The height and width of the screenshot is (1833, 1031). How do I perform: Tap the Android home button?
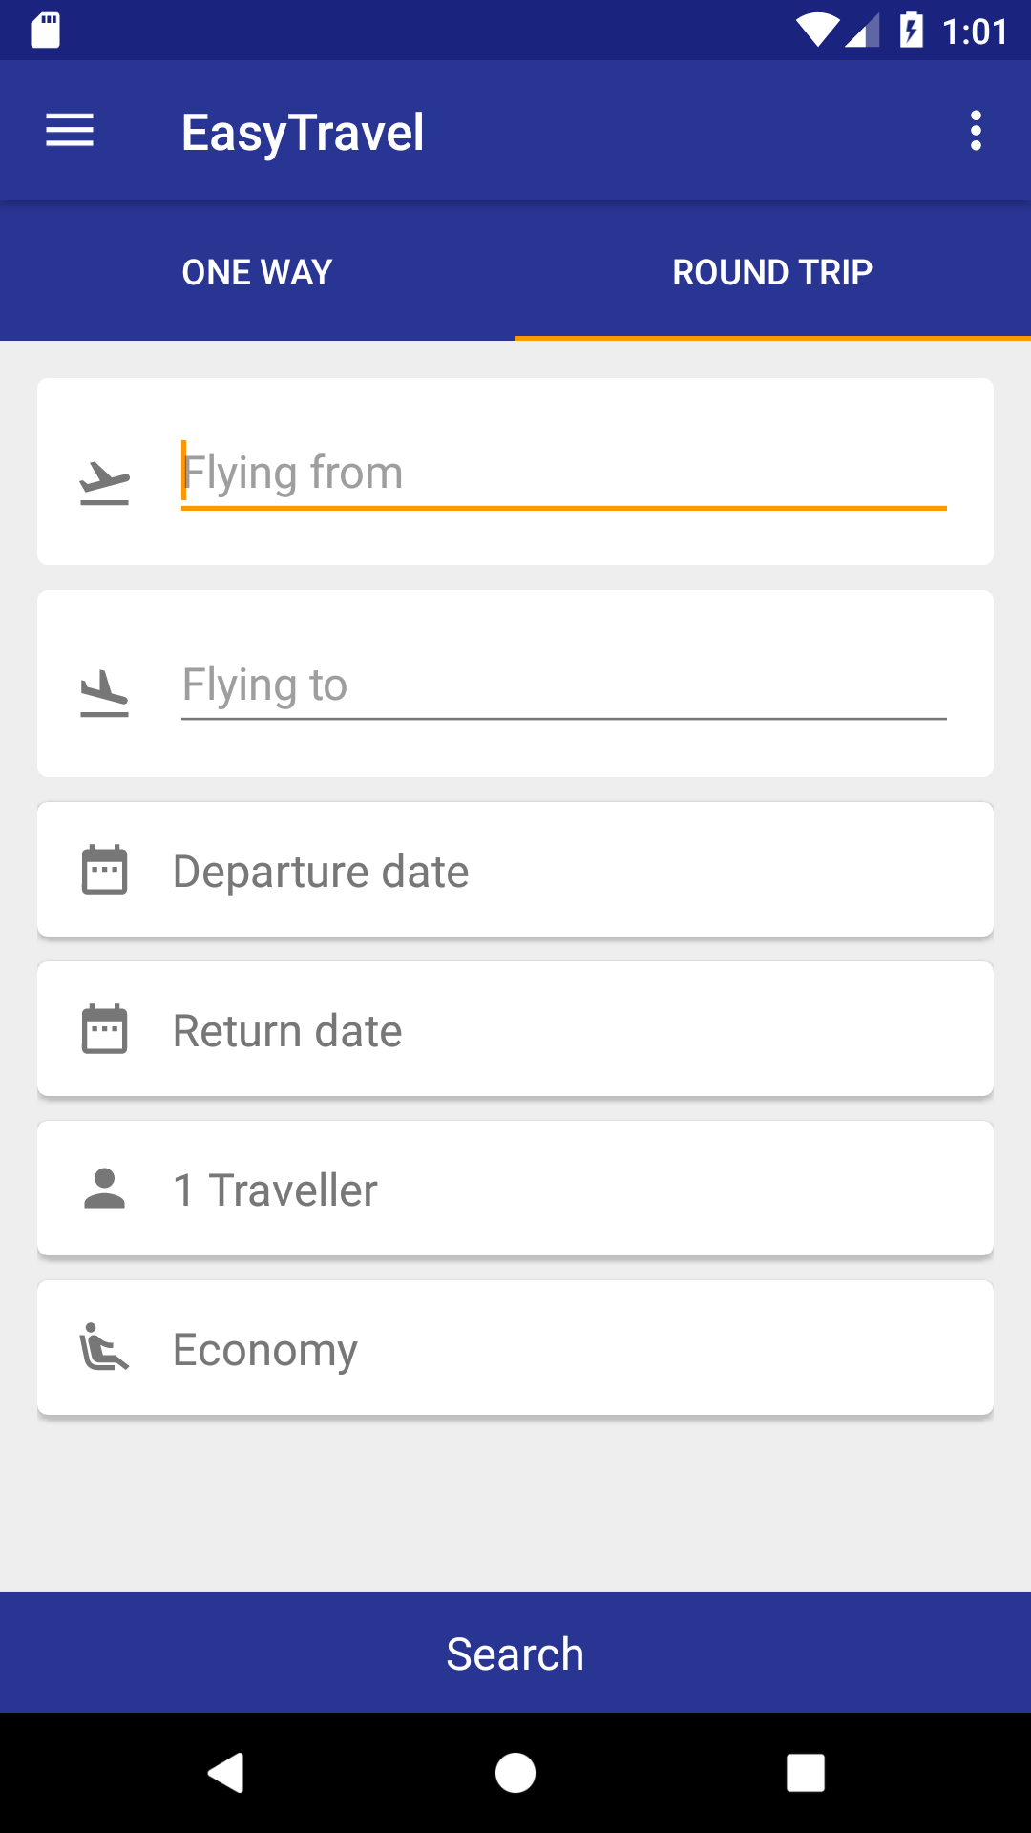pos(515,1773)
